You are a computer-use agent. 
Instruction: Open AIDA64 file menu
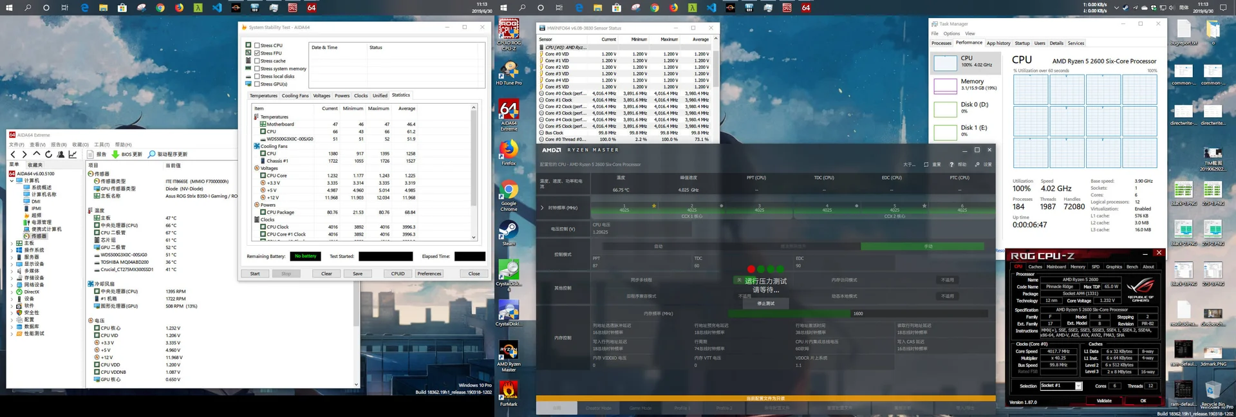pos(17,145)
